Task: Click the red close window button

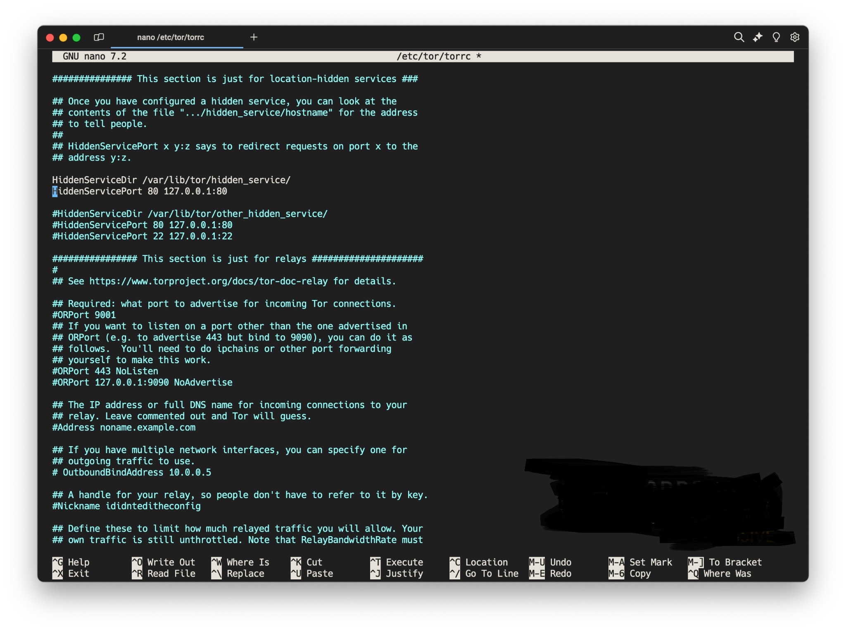Action: 50,38
